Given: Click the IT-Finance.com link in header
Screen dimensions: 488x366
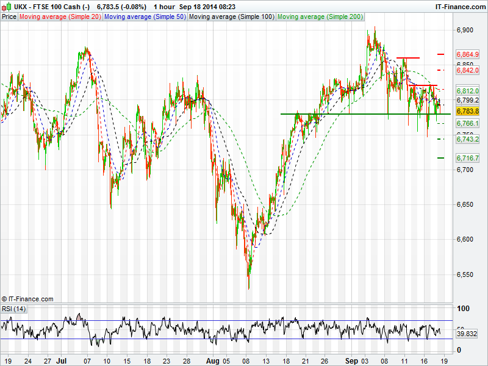Looking at the screenshot, I should [x=459, y=7].
